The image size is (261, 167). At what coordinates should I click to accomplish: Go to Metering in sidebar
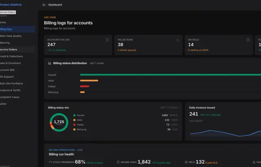(x=18, y=43)
